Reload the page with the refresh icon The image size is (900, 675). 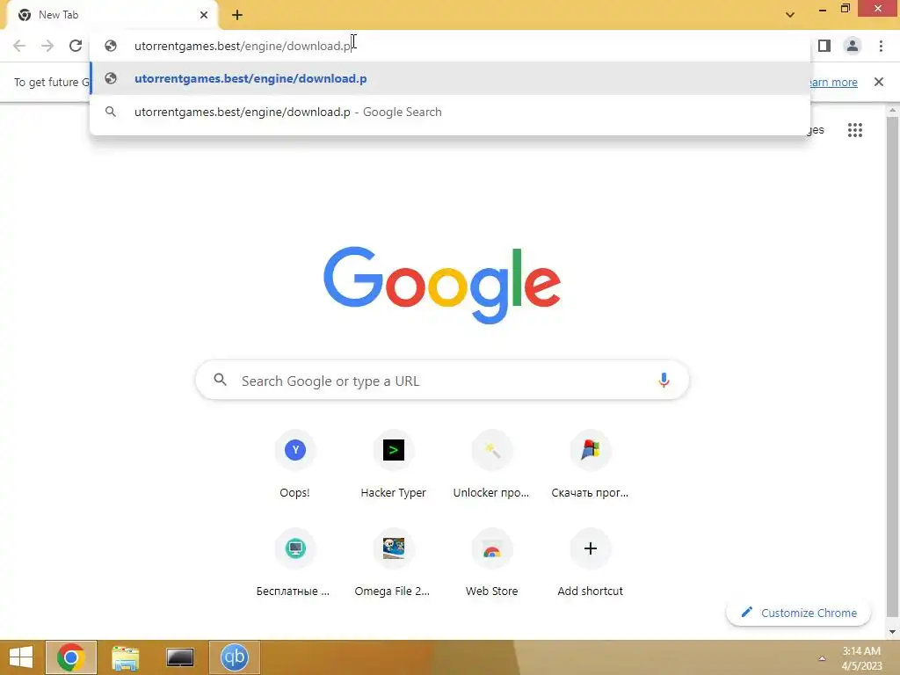(x=76, y=46)
